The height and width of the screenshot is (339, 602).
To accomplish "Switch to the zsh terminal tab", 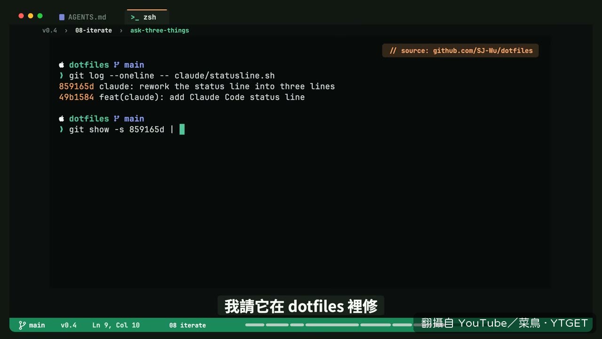I will [147, 17].
